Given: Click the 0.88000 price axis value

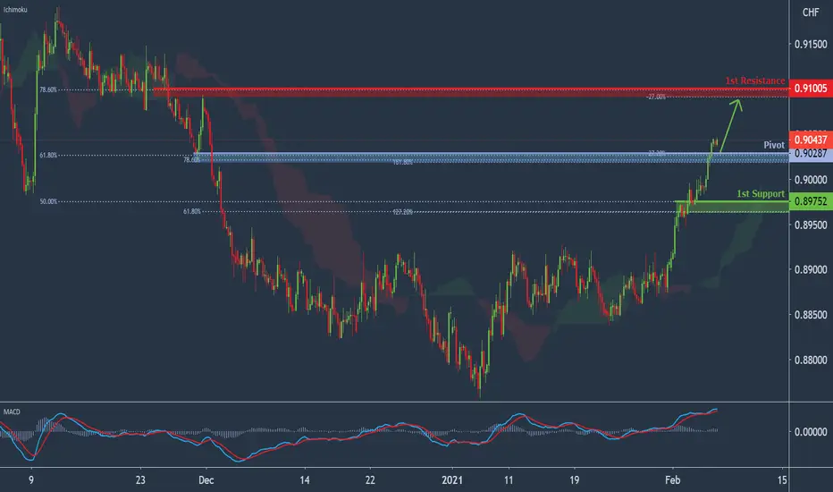Looking at the screenshot, I should (x=811, y=361).
